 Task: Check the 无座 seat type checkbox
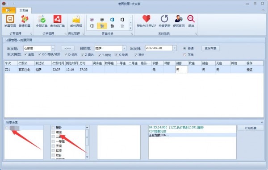(53, 146)
